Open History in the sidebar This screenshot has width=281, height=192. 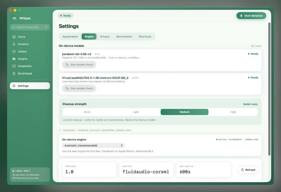point(30,51)
